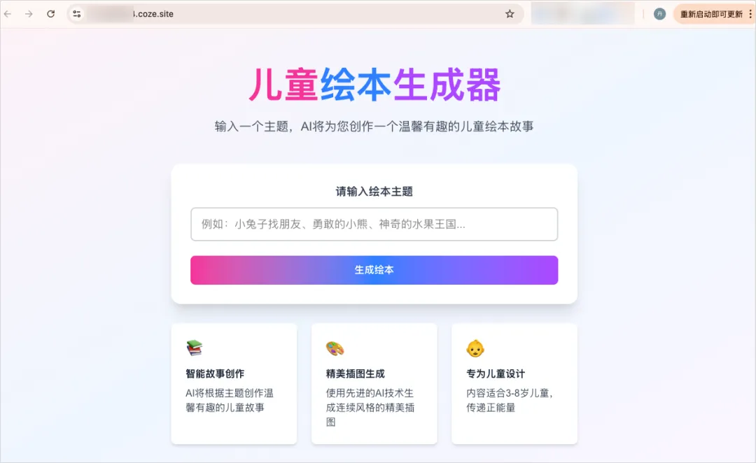Click the 生成绘本 gradient button
Screen dimensions: 756x463
coord(374,270)
